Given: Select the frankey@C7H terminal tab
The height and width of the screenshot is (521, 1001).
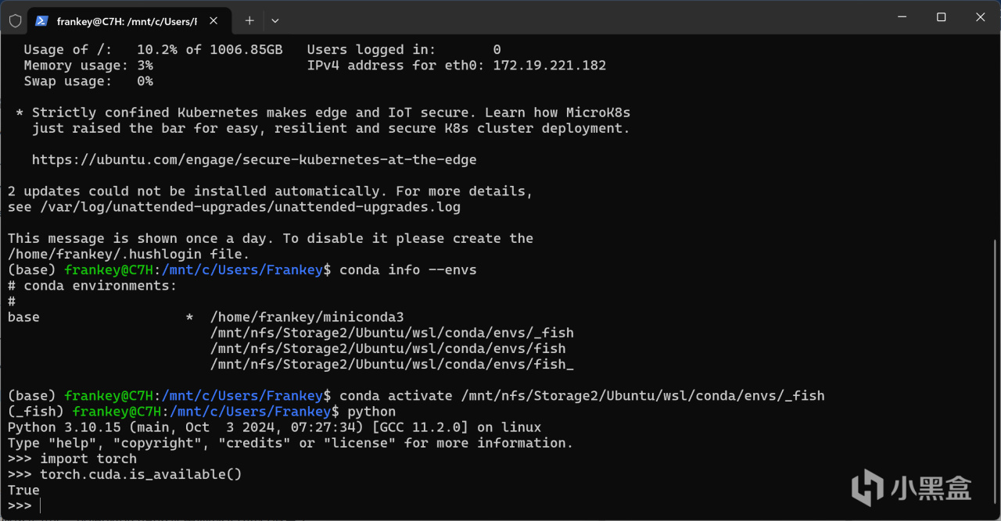Looking at the screenshot, I should (125, 21).
